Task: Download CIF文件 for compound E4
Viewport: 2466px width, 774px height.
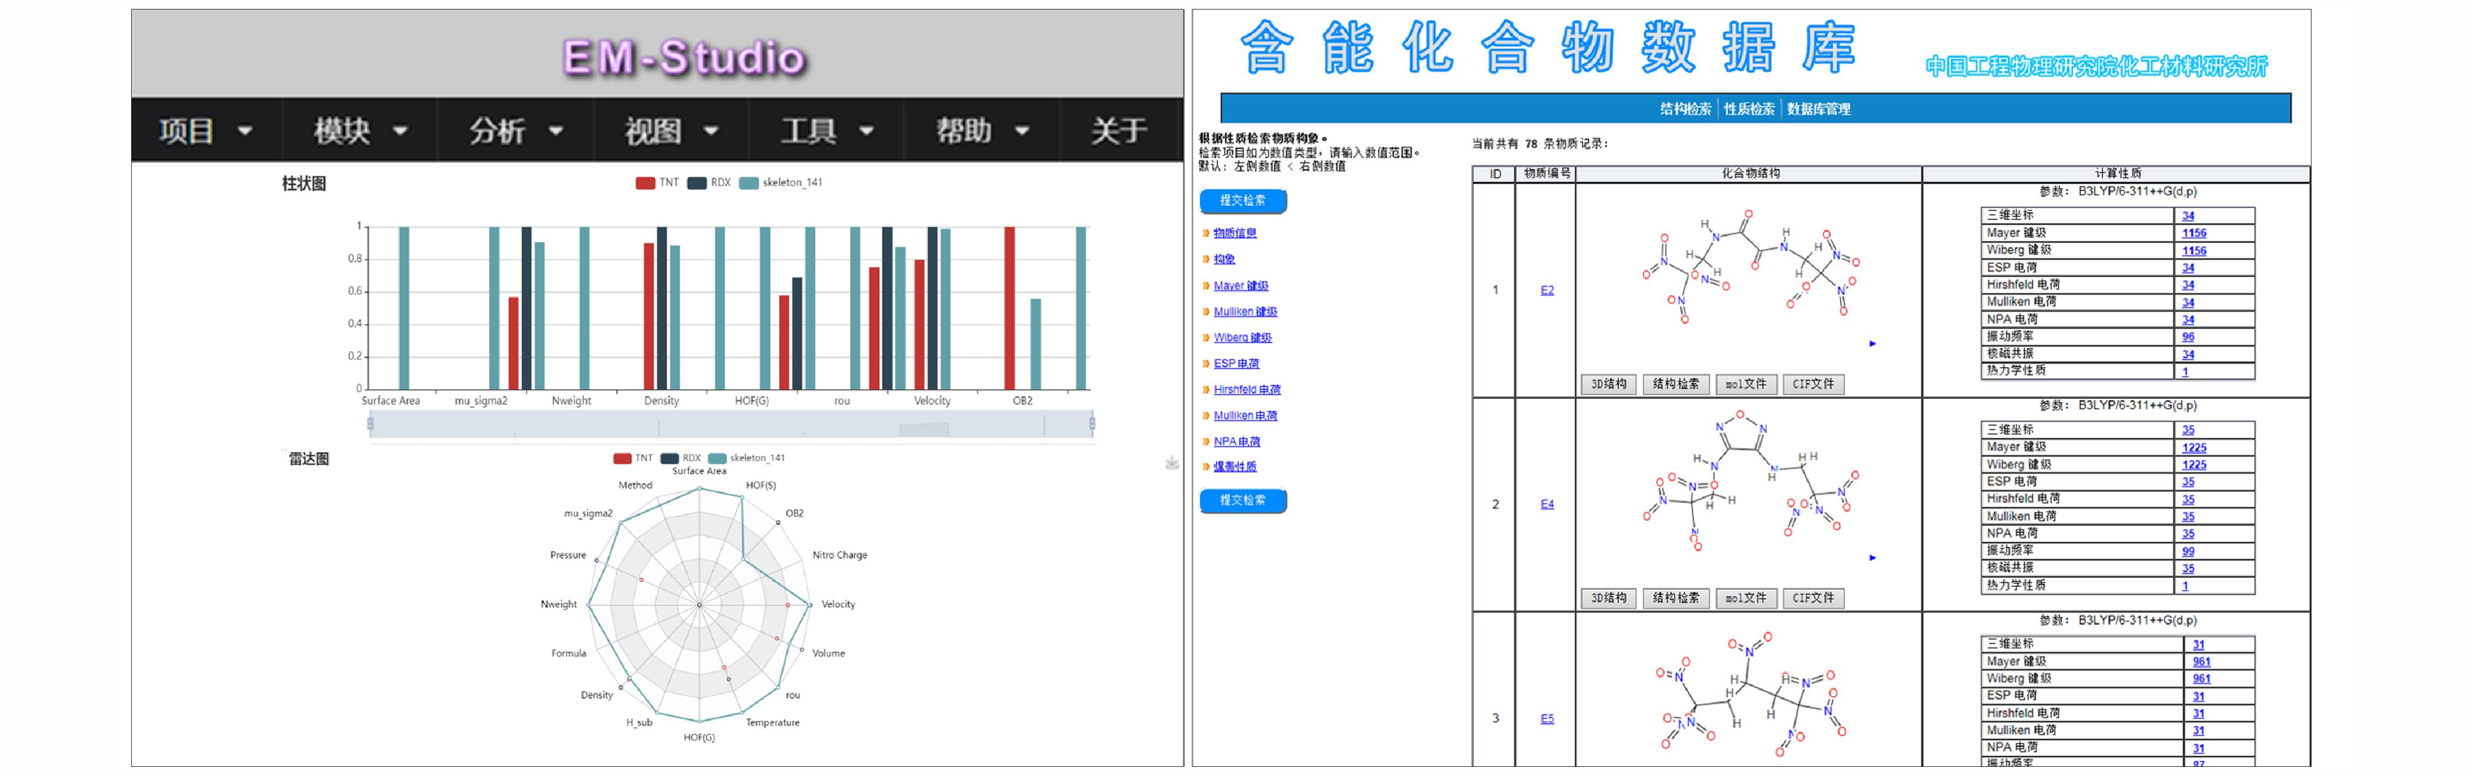Action: click(x=1813, y=599)
